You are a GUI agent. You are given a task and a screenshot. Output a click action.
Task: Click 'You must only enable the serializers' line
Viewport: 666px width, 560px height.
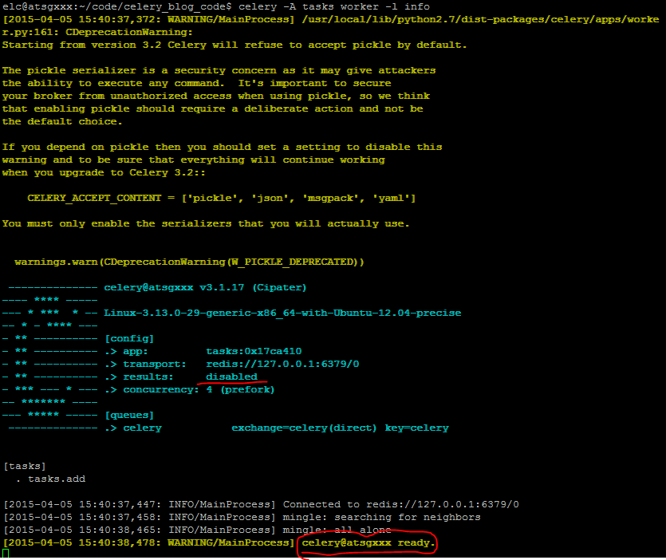click(x=206, y=224)
